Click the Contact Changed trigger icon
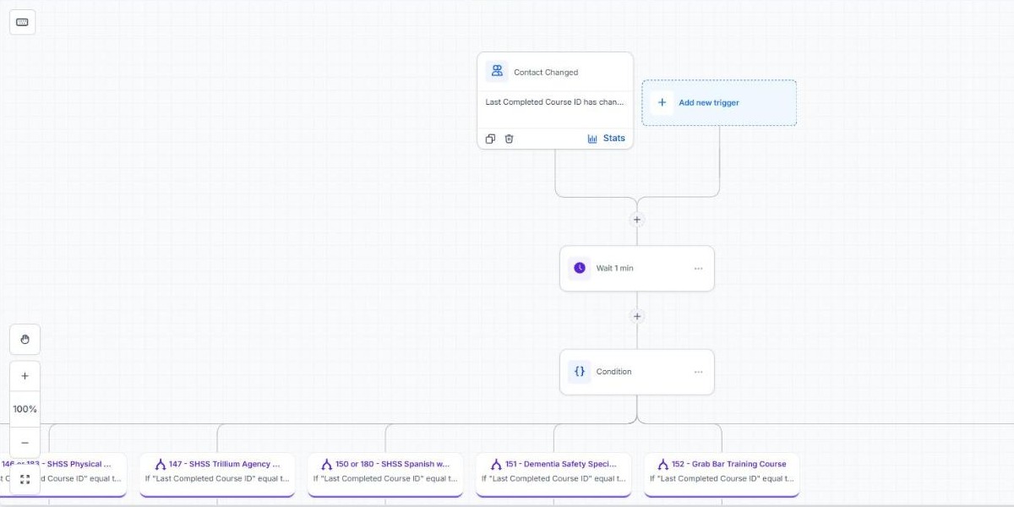This screenshot has width=1014, height=507. click(x=497, y=72)
